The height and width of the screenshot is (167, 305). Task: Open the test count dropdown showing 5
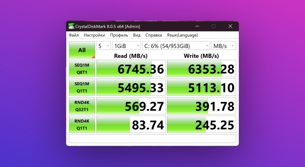tap(103, 46)
